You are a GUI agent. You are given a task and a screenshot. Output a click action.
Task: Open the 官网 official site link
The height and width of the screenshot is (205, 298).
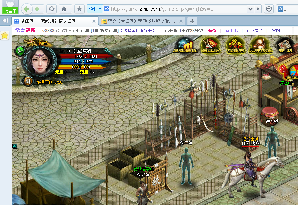tap(276, 30)
